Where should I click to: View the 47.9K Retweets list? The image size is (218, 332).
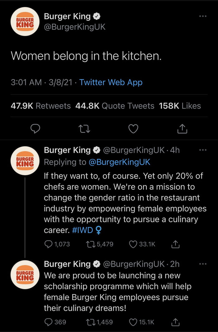(x=41, y=106)
